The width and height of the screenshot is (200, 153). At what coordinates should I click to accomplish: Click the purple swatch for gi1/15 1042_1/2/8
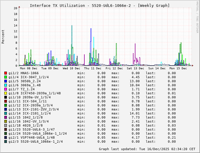(x=6, y=117)
